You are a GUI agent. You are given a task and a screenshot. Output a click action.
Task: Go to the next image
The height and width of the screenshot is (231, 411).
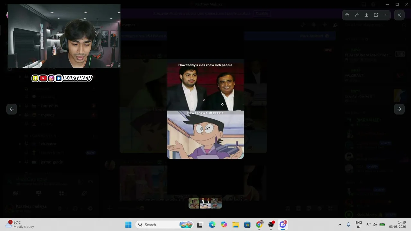[x=399, y=109]
